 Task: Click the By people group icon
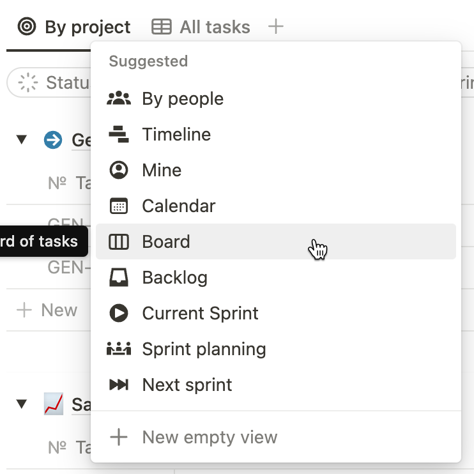point(119,98)
